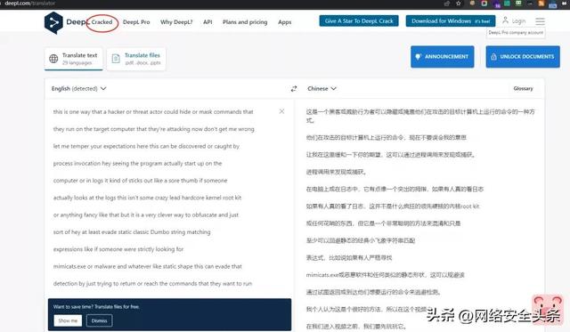Click the green extension icon in toolbar
Viewport: 570px width, 332px height.
pyautogui.click(x=507, y=4)
